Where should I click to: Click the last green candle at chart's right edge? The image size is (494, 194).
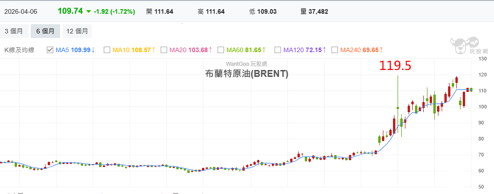coord(471,89)
